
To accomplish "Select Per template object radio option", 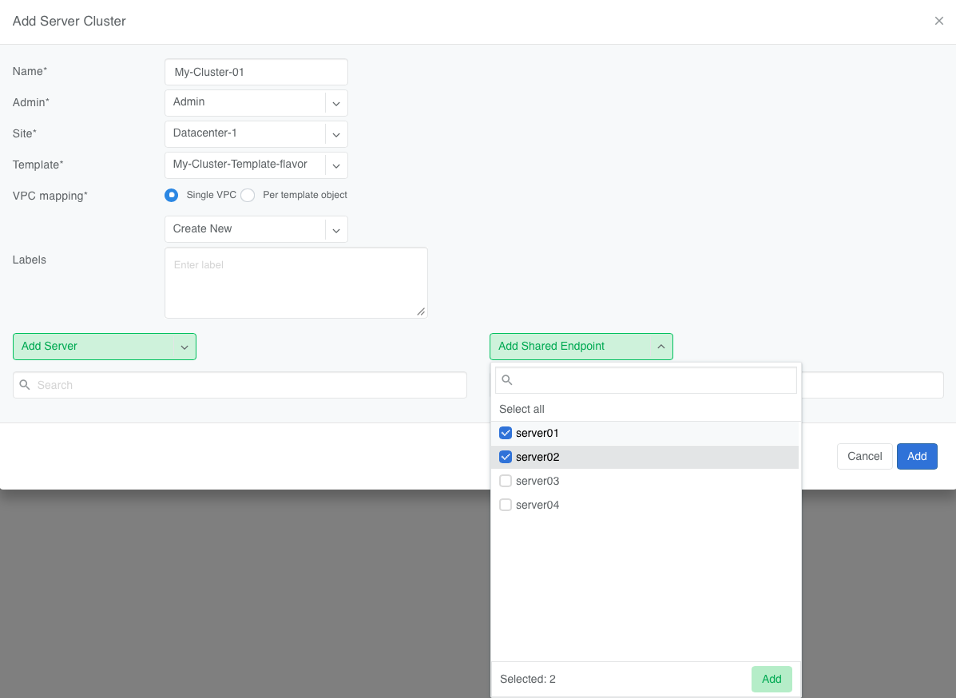I will pos(248,195).
